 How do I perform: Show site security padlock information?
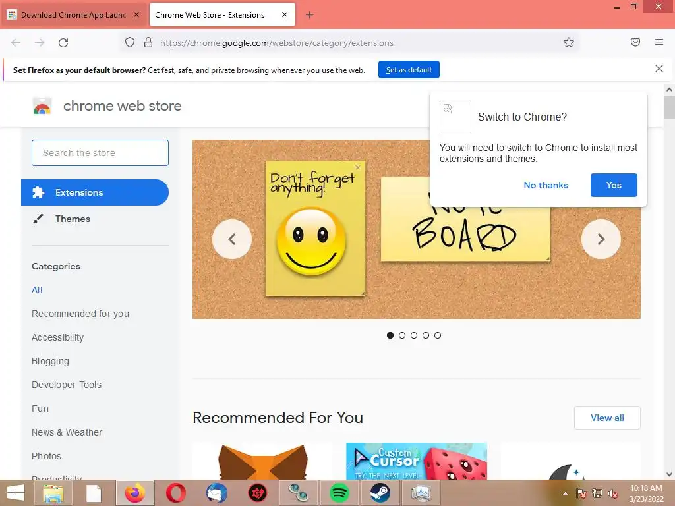148,43
